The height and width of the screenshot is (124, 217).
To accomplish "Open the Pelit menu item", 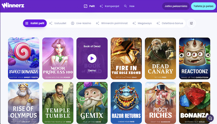I will click(x=89, y=6).
